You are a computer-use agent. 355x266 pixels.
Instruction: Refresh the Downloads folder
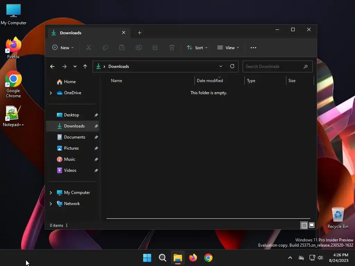click(x=232, y=66)
